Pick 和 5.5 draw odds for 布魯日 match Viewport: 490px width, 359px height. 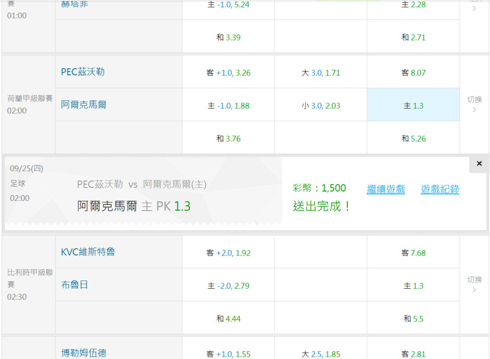(413, 319)
